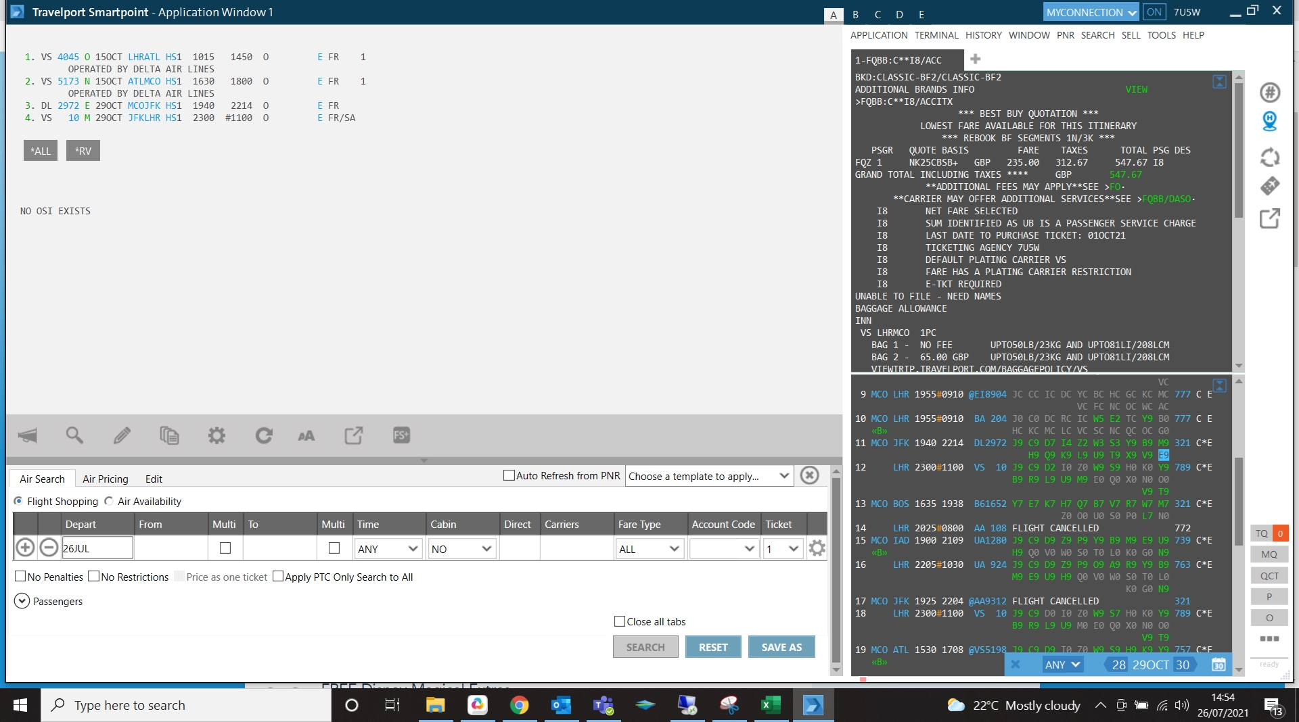Select the Air Availability radio button
This screenshot has width=1299, height=722.
point(108,501)
